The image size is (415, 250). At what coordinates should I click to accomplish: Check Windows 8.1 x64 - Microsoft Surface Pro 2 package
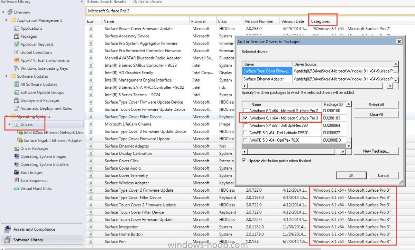coord(246,111)
